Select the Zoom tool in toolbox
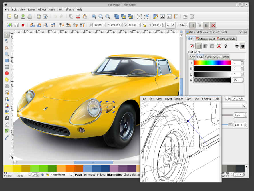The height and width of the screenshot is (191, 254). pyautogui.click(x=7, y=54)
